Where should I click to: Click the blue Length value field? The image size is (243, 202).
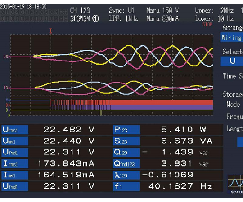point(240,142)
